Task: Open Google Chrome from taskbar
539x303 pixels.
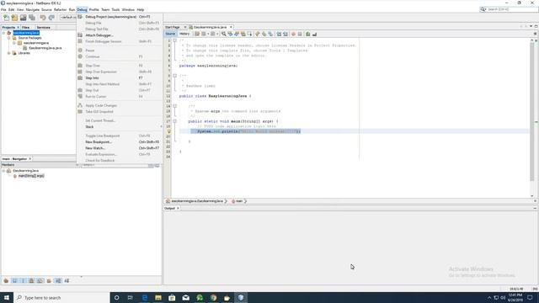Action: pyautogui.click(x=213, y=297)
